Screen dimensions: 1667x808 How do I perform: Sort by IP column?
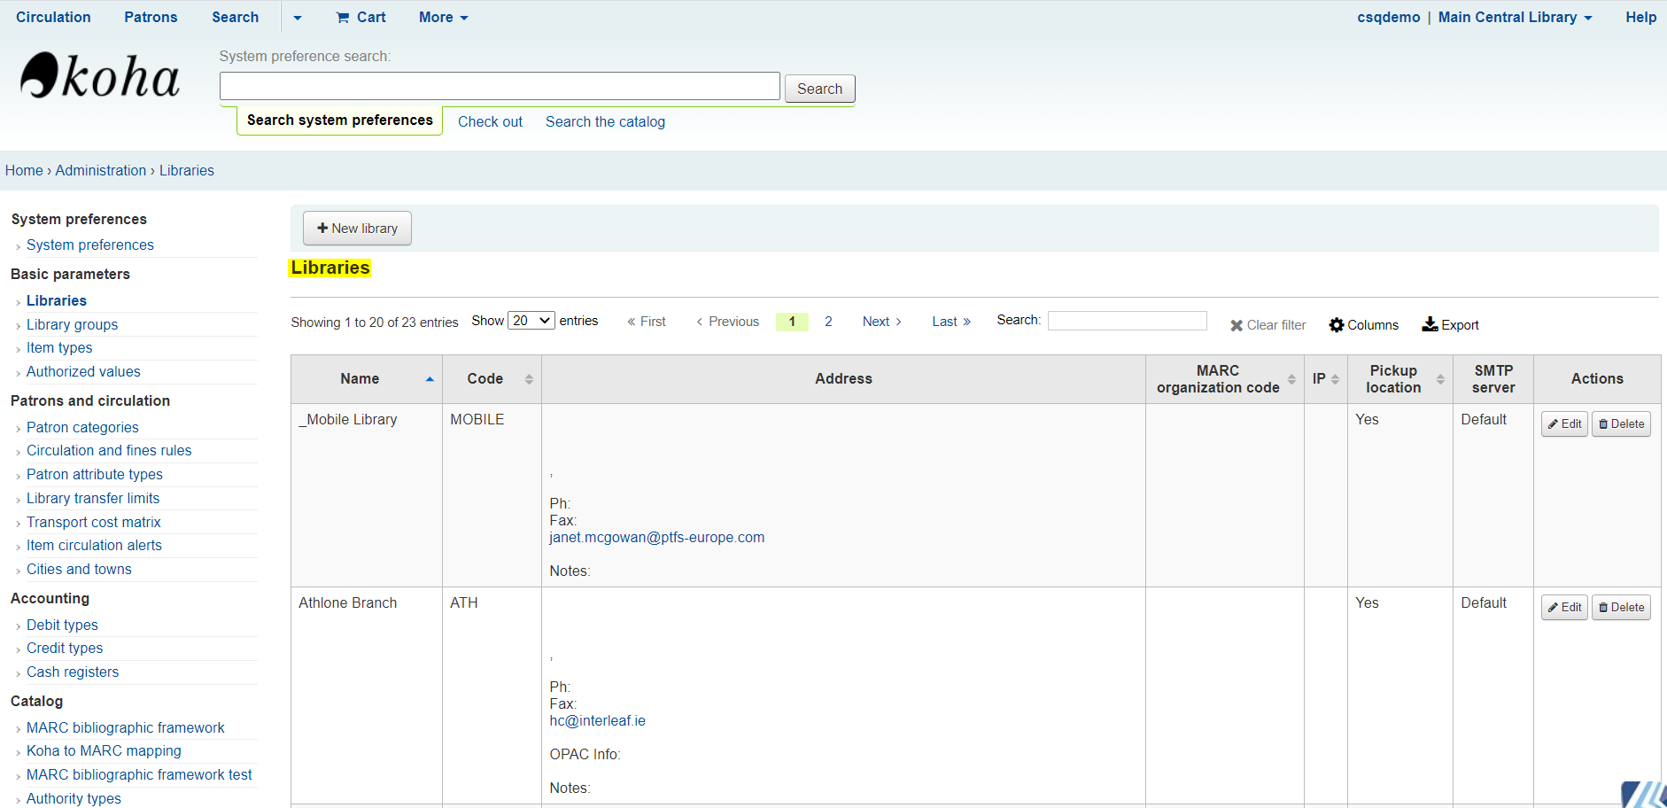(1326, 379)
